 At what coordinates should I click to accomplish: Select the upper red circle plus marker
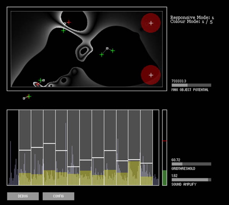coord(151,23)
